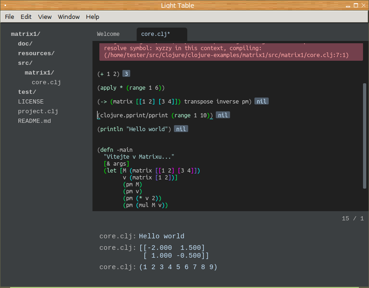Expand the test/ folder

(x=27, y=92)
